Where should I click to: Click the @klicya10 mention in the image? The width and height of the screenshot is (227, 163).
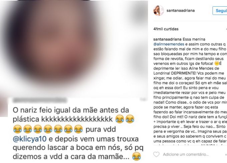30,139
